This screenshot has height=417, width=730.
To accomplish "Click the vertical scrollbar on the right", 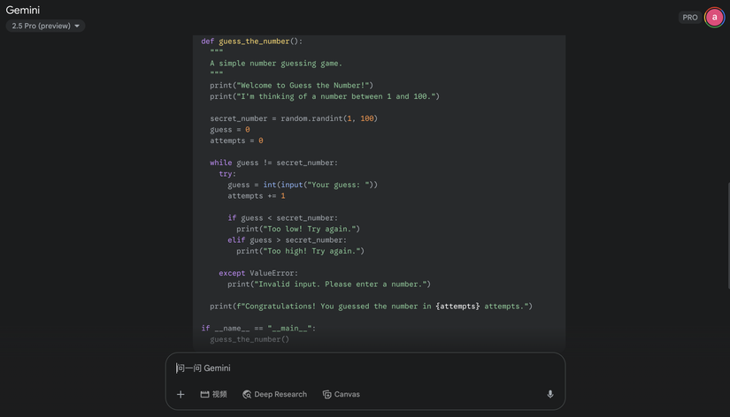I will (x=727, y=236).
